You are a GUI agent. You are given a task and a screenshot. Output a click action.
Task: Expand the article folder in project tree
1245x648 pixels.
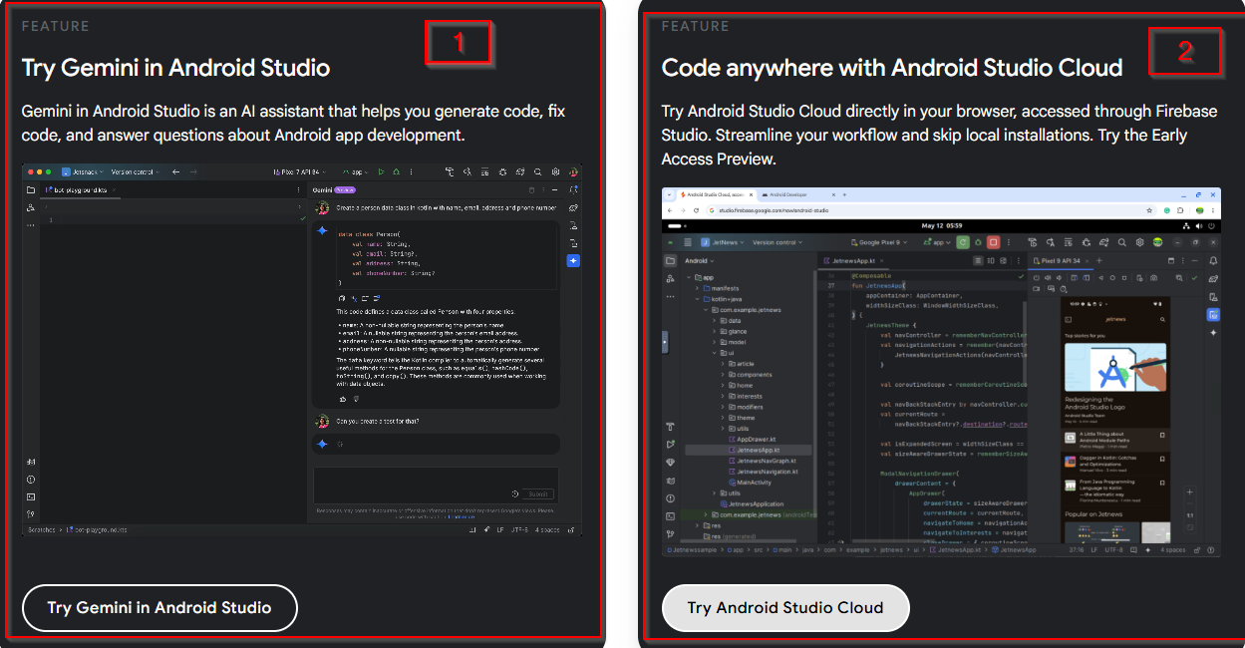[722, 364]
